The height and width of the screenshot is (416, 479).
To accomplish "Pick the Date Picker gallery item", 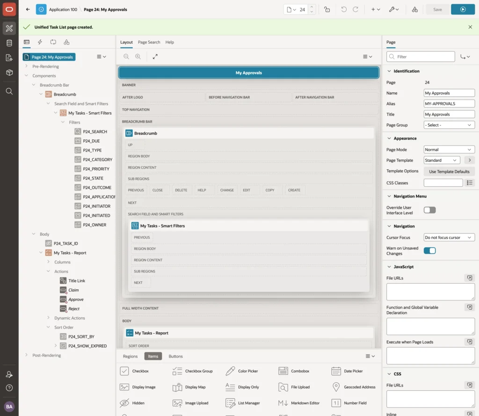I will [x=348, y=371].
